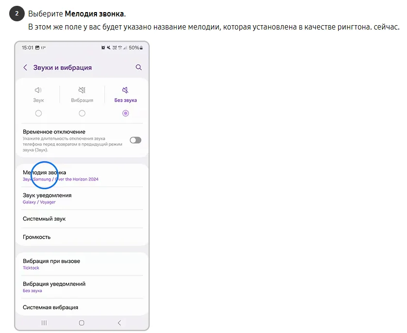Tap the recent apps navigation button

click(44, 323)
